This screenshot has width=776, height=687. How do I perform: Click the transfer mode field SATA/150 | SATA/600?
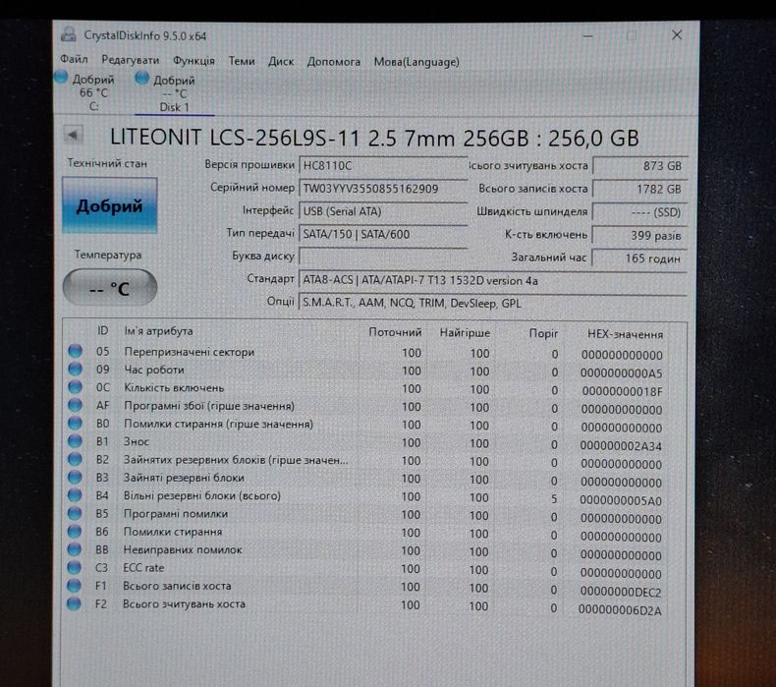coord(383,234)
